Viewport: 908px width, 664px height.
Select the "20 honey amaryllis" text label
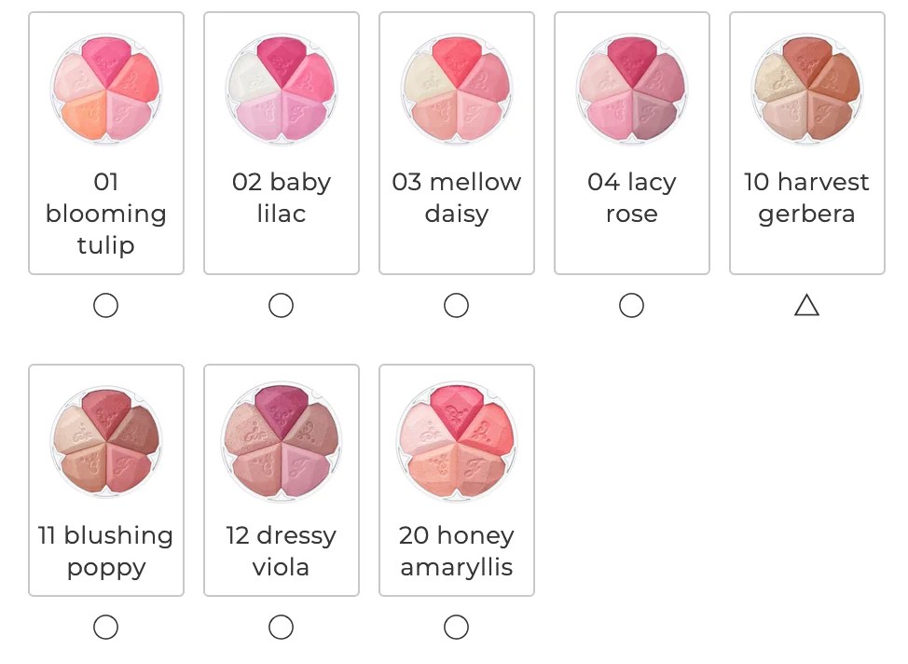pos(456,551)
